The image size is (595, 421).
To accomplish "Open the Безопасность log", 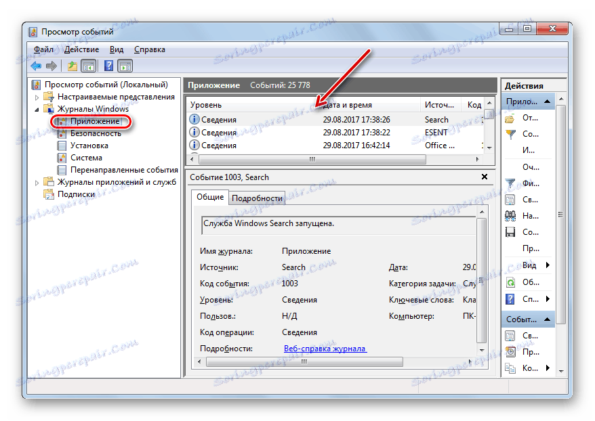I will pyautogui.click(x=96, y=133).
